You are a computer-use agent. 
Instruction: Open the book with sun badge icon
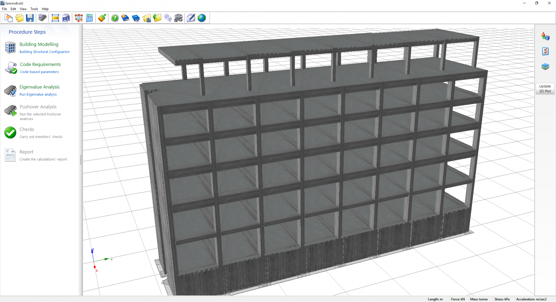pyautogui.click(x=125, y=18)
